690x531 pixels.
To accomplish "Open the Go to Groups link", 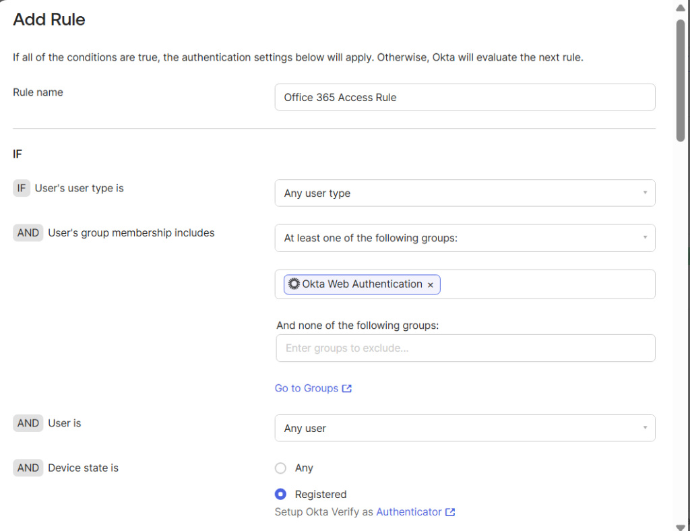I will coord(307,388).
